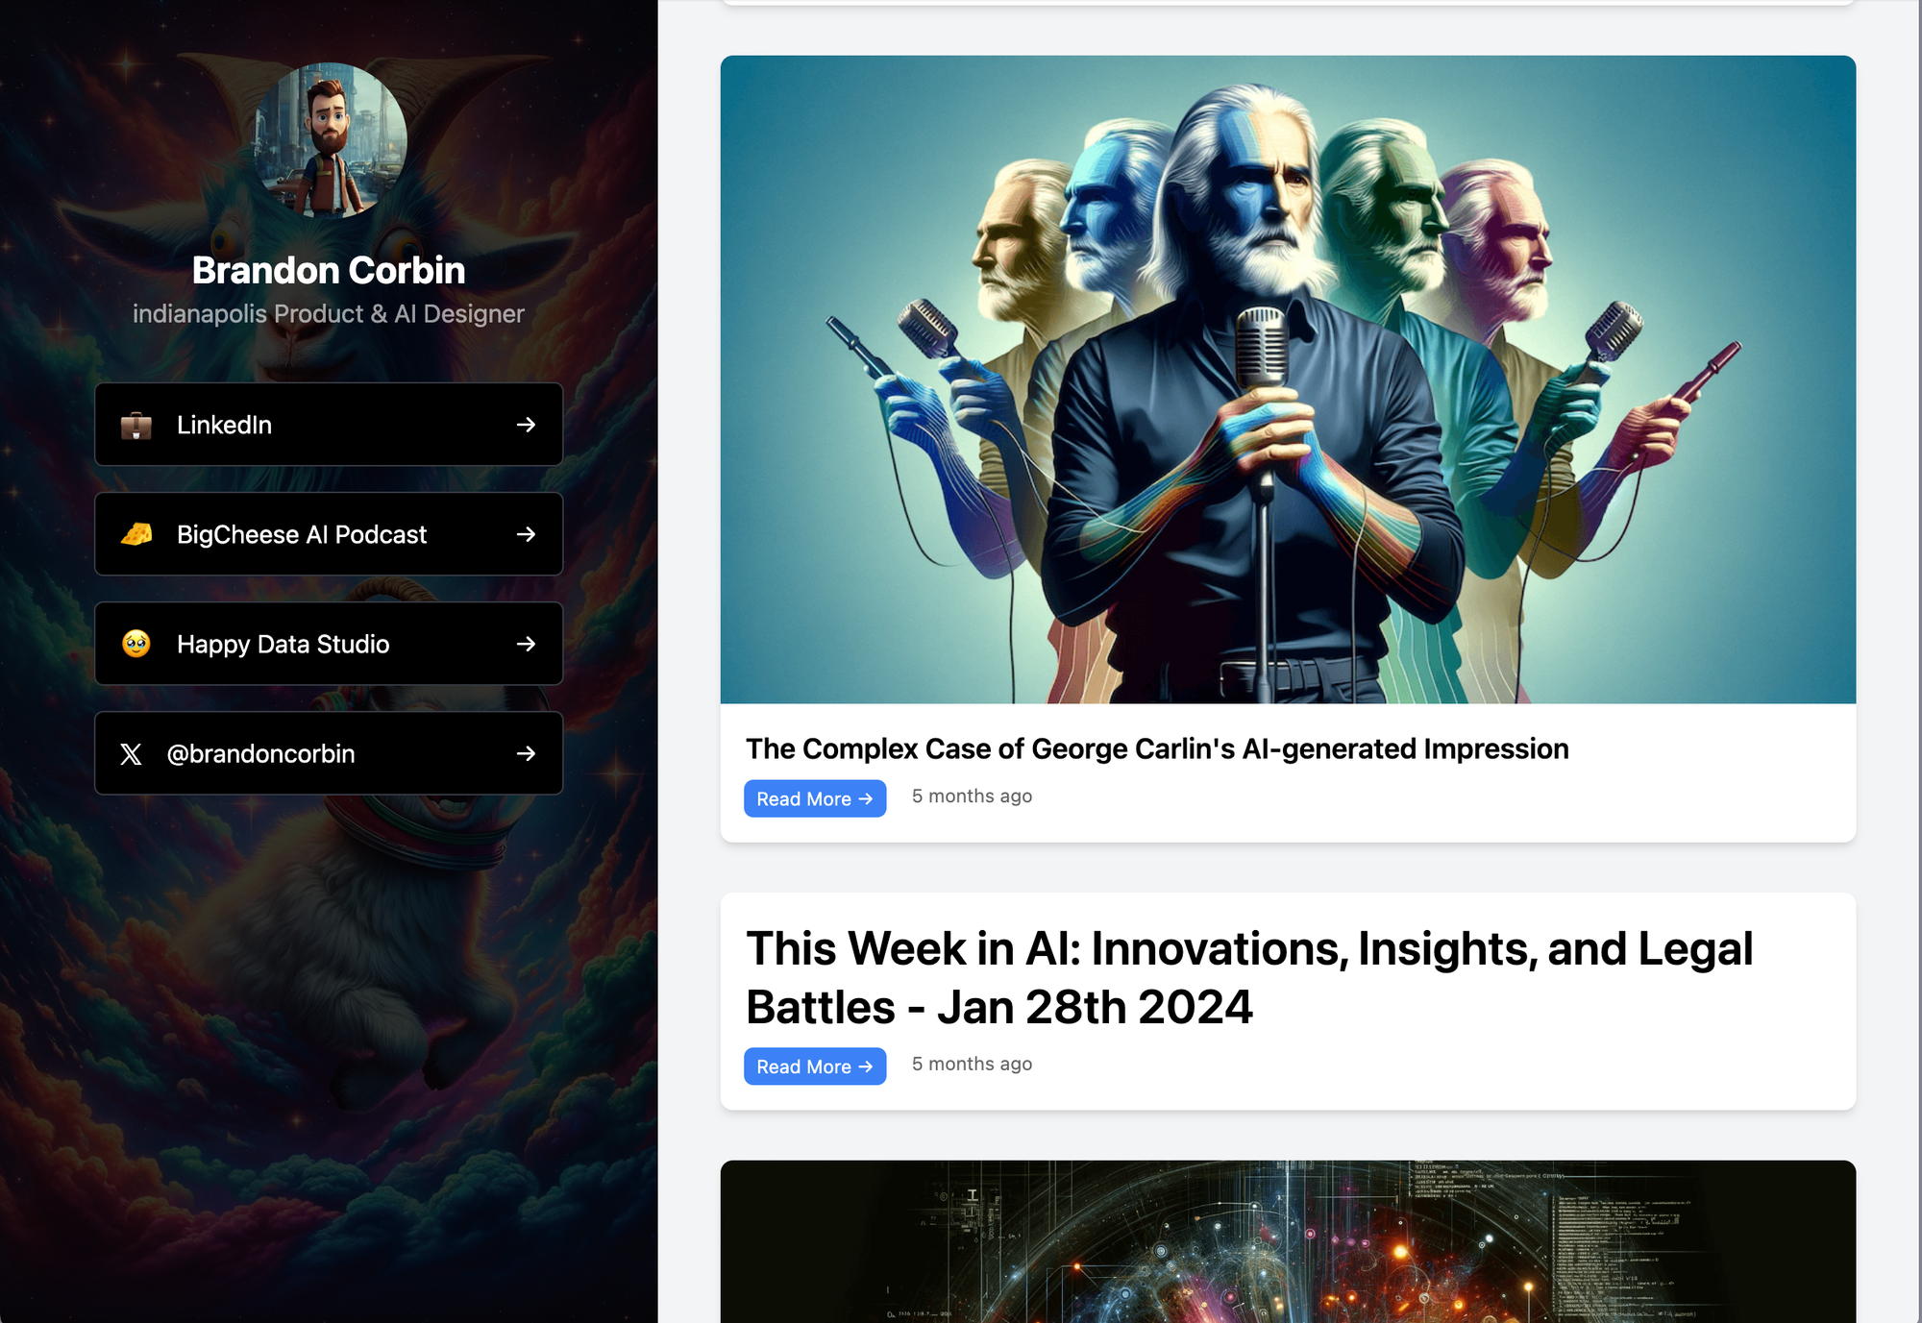The image size is (1922, 1323).
Task: Go to the @brandoncorbin X profile
Action: pyautogui.click(x=329, y=754)
